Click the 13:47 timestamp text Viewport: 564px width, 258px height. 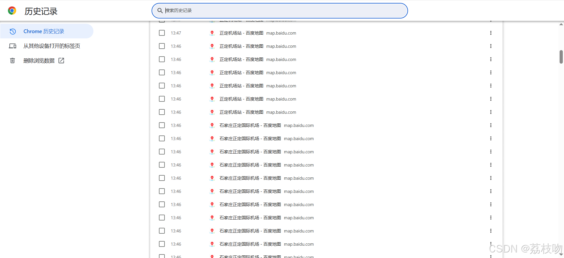[176, 33]
